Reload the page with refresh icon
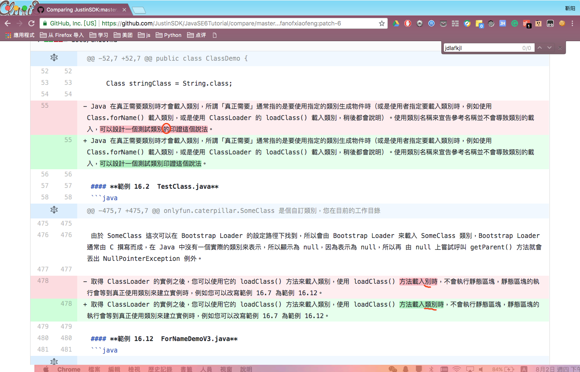Viewport: 580px width, 372px height. [x=31, y=23]
